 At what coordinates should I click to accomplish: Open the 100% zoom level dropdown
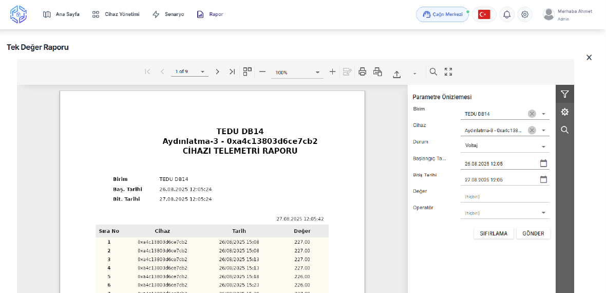(x=317, y=72)
